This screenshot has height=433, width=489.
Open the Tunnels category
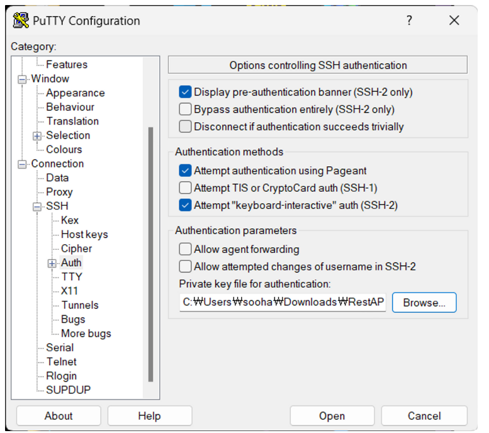[x=80, y=305]
